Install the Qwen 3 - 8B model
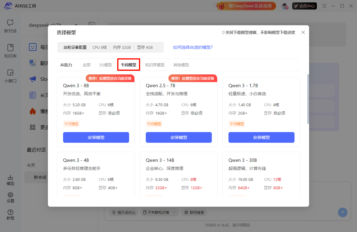357x232 pixels. click(x=96, y=137)
